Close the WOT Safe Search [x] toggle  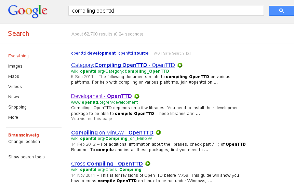[x=188, y=53]
